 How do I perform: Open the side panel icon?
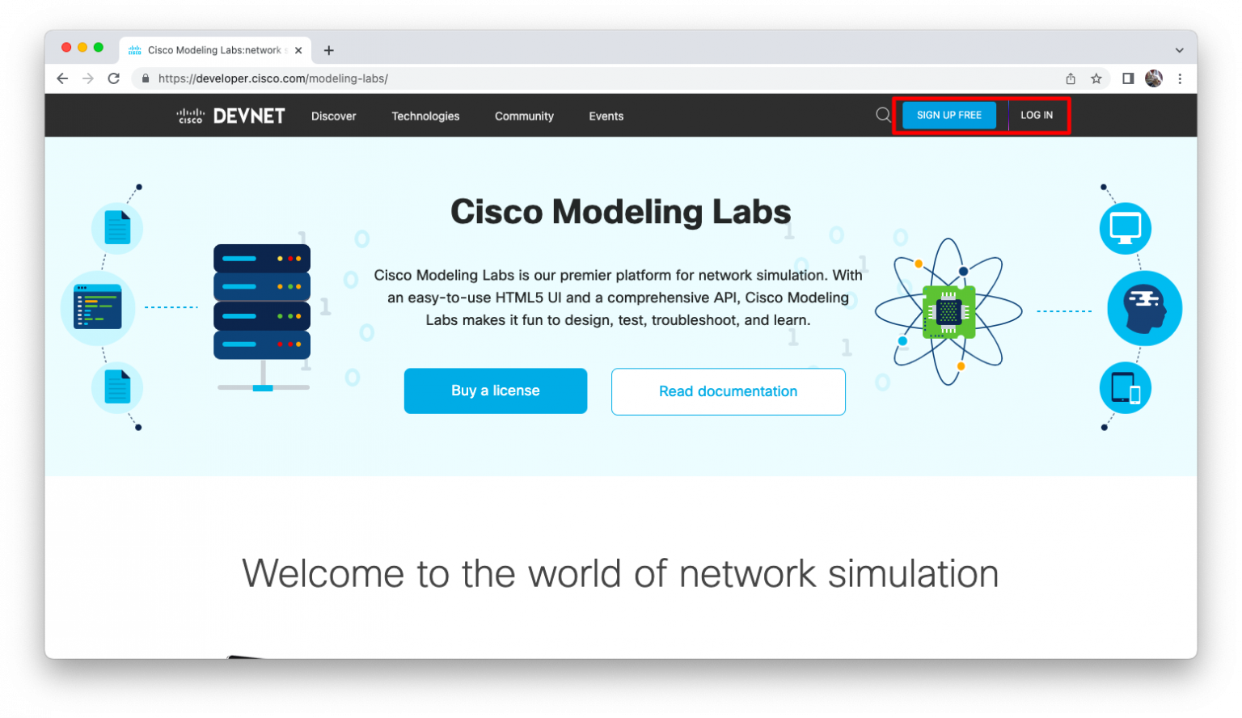(1126, 78)
